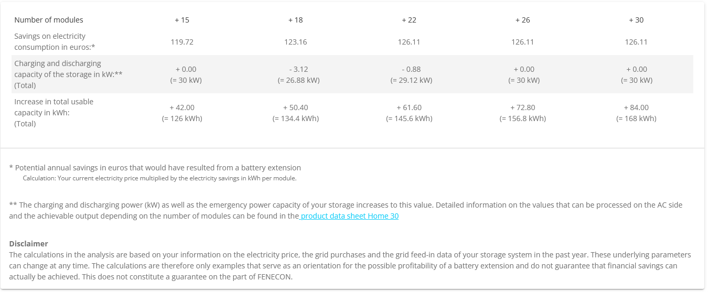Click the 119.72 savings value
The width and height of the screenshot is (708, 292).
[x=182, y=42]
